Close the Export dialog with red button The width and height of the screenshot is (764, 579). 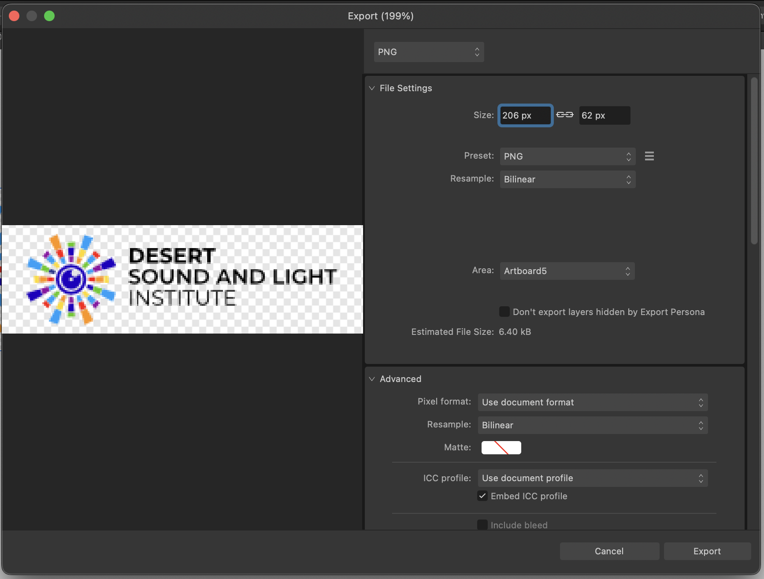pyautogui.click(x=14, y=16)
